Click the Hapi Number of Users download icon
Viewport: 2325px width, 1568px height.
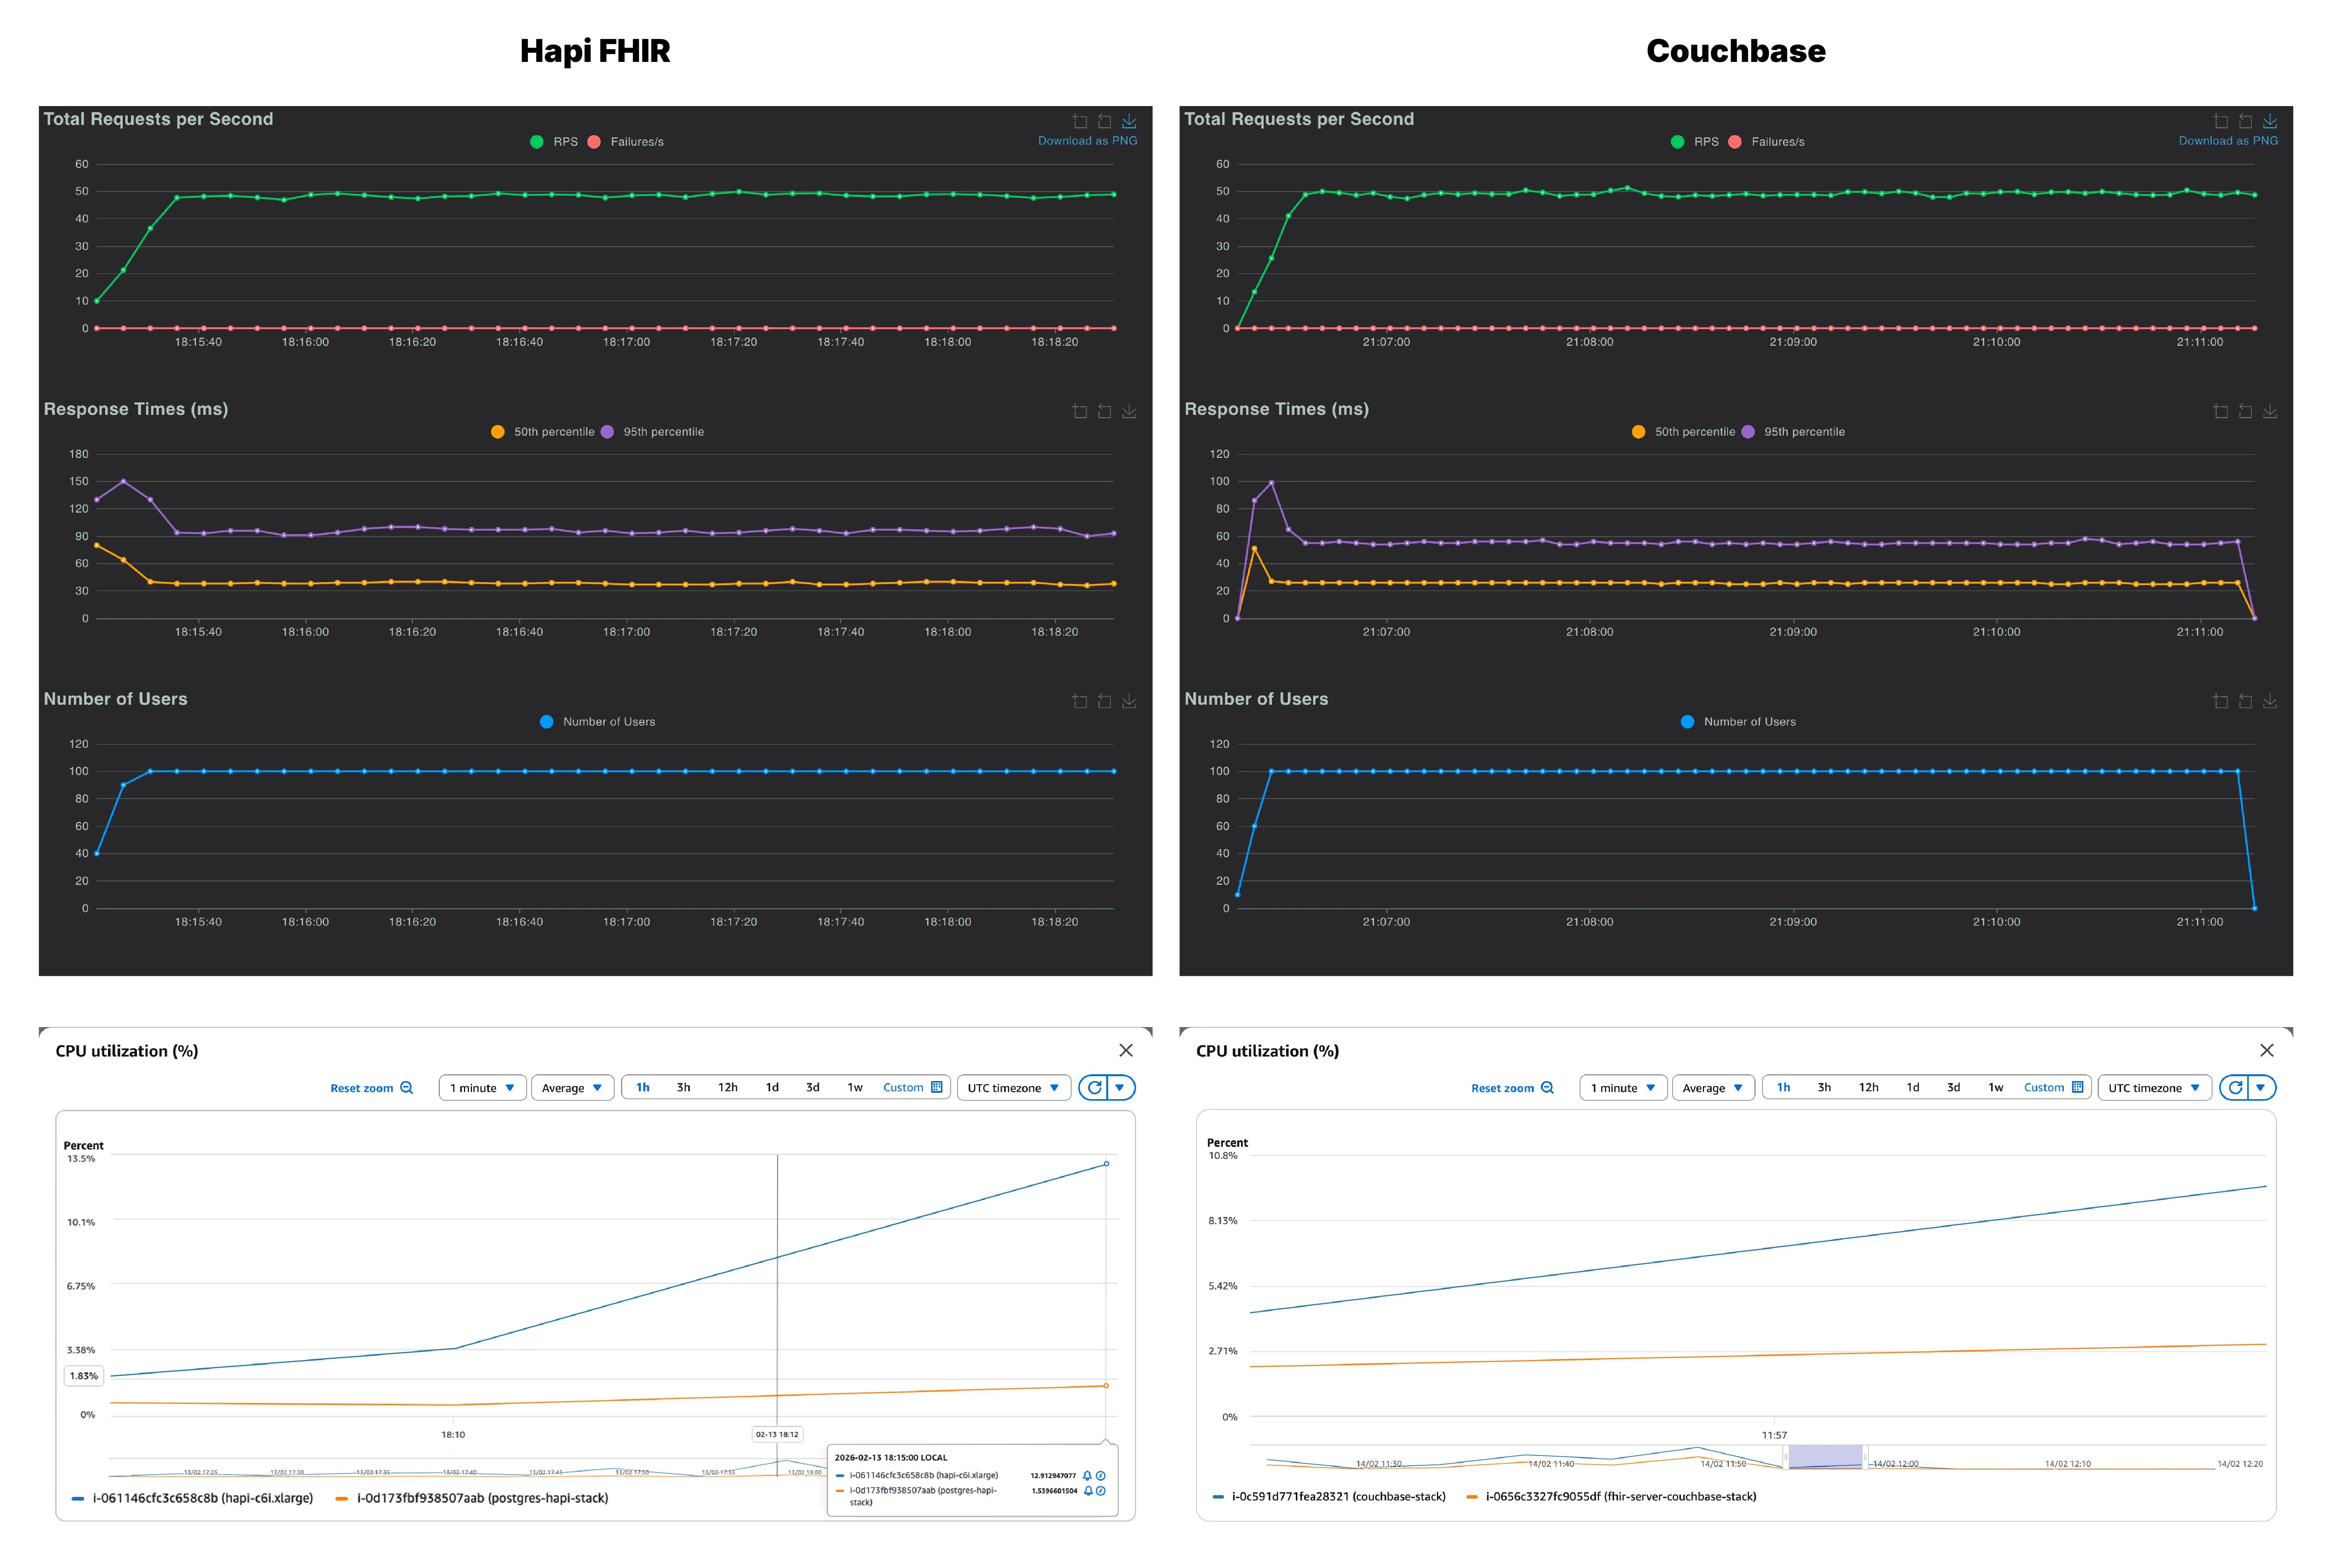point(1128,701)
